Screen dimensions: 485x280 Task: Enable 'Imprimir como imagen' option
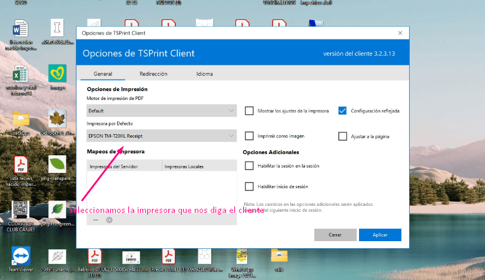click(250, 136)
